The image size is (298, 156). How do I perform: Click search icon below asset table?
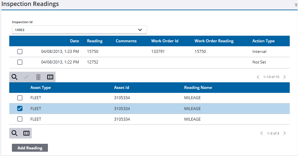coord(15,133)
